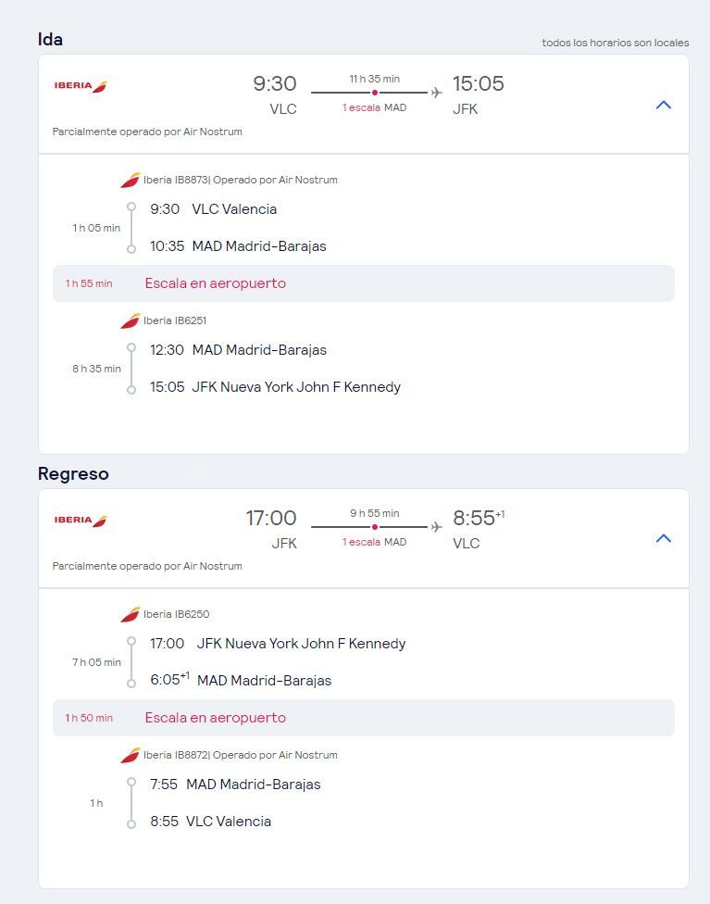The height and width of the screenshot is (904, 710).
Task: Click the Iberia icon beside flight IB8872
Action: coord(131,755)
